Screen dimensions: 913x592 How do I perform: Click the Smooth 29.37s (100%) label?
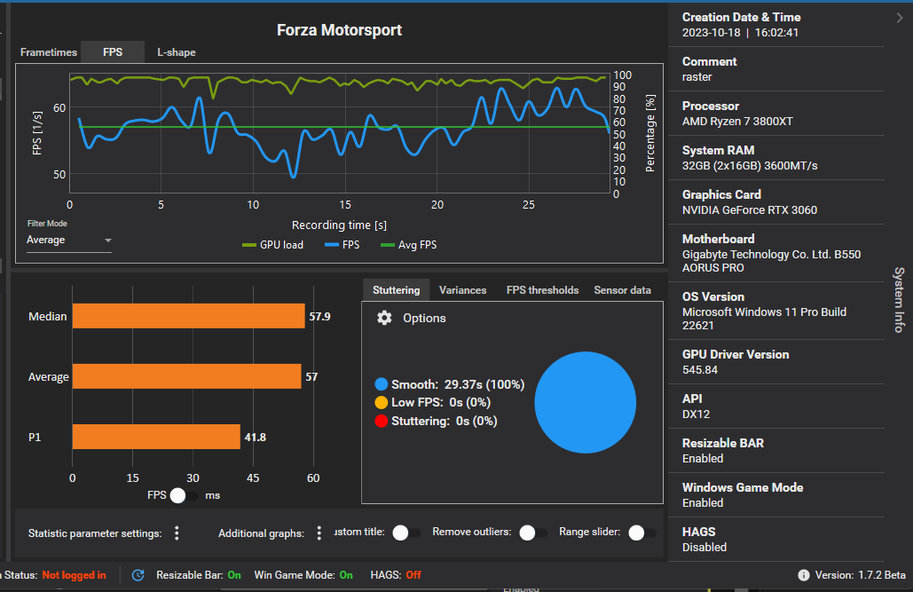pyautogui.click(x=458, y=384)
